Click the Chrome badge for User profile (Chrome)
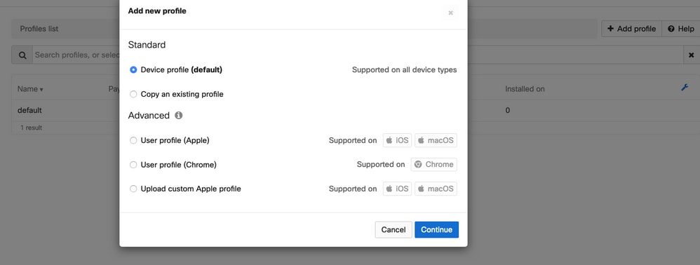700x265 pixels. (434, 165)
